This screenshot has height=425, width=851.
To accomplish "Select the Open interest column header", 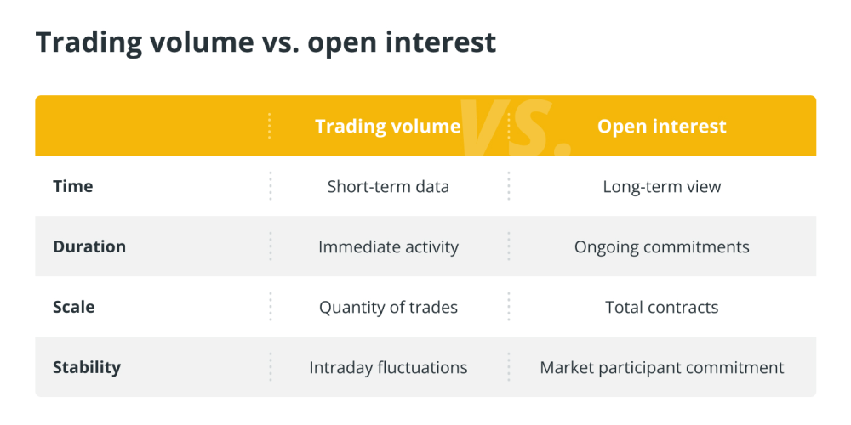I will [661, 127].
